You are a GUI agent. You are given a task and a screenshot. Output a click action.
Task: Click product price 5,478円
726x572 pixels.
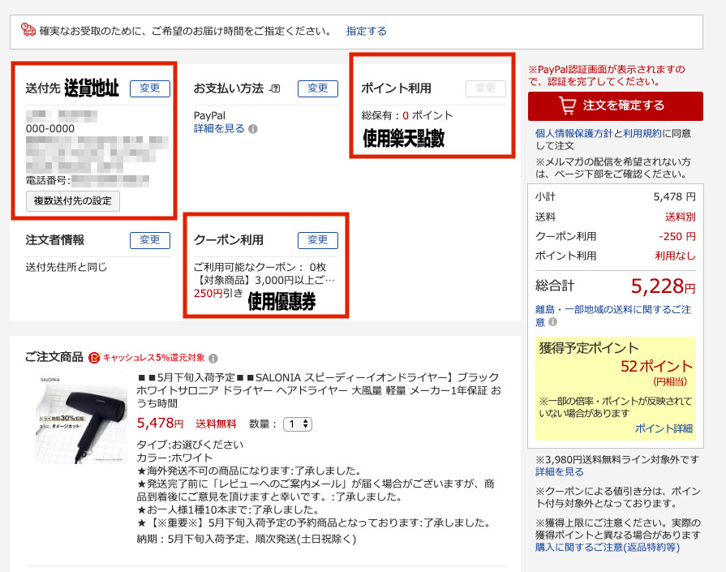coord(160,423)
